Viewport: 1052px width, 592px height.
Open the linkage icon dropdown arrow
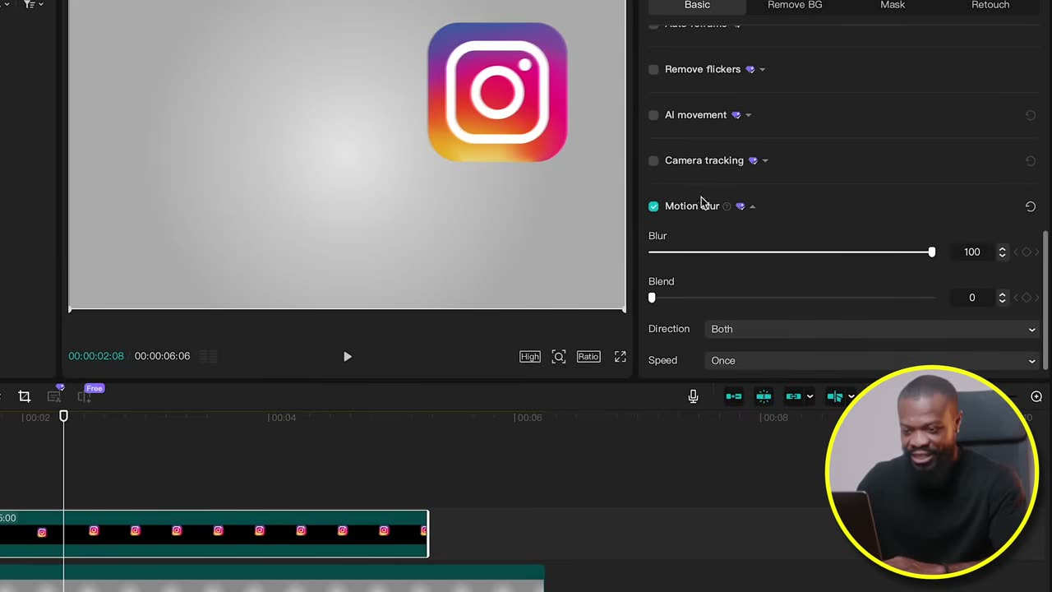point(810,397)
